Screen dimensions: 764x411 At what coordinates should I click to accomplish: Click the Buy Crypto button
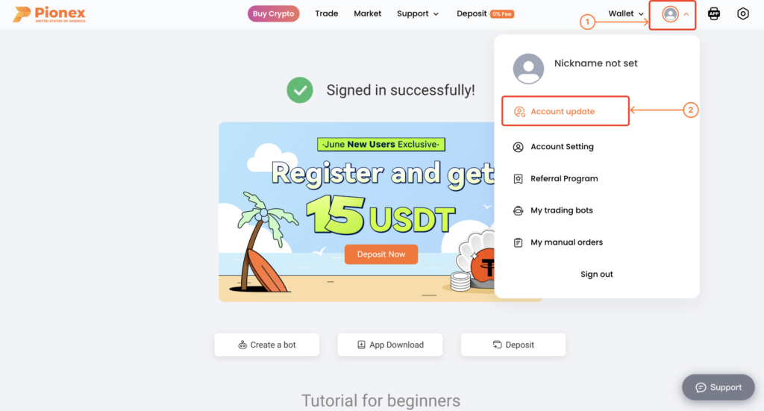pos(273,13)
